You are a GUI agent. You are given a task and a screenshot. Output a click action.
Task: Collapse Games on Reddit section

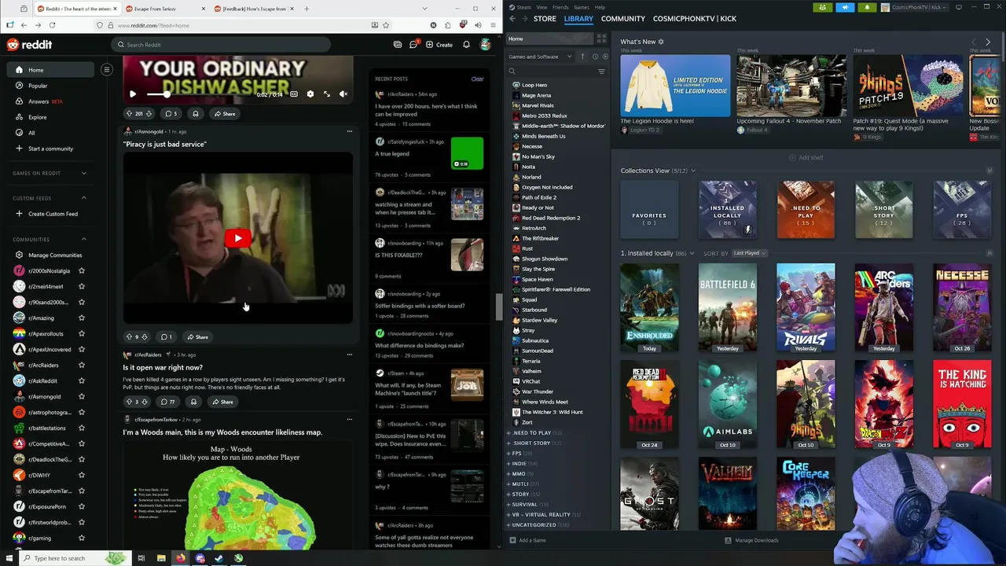tap(84, 173)
